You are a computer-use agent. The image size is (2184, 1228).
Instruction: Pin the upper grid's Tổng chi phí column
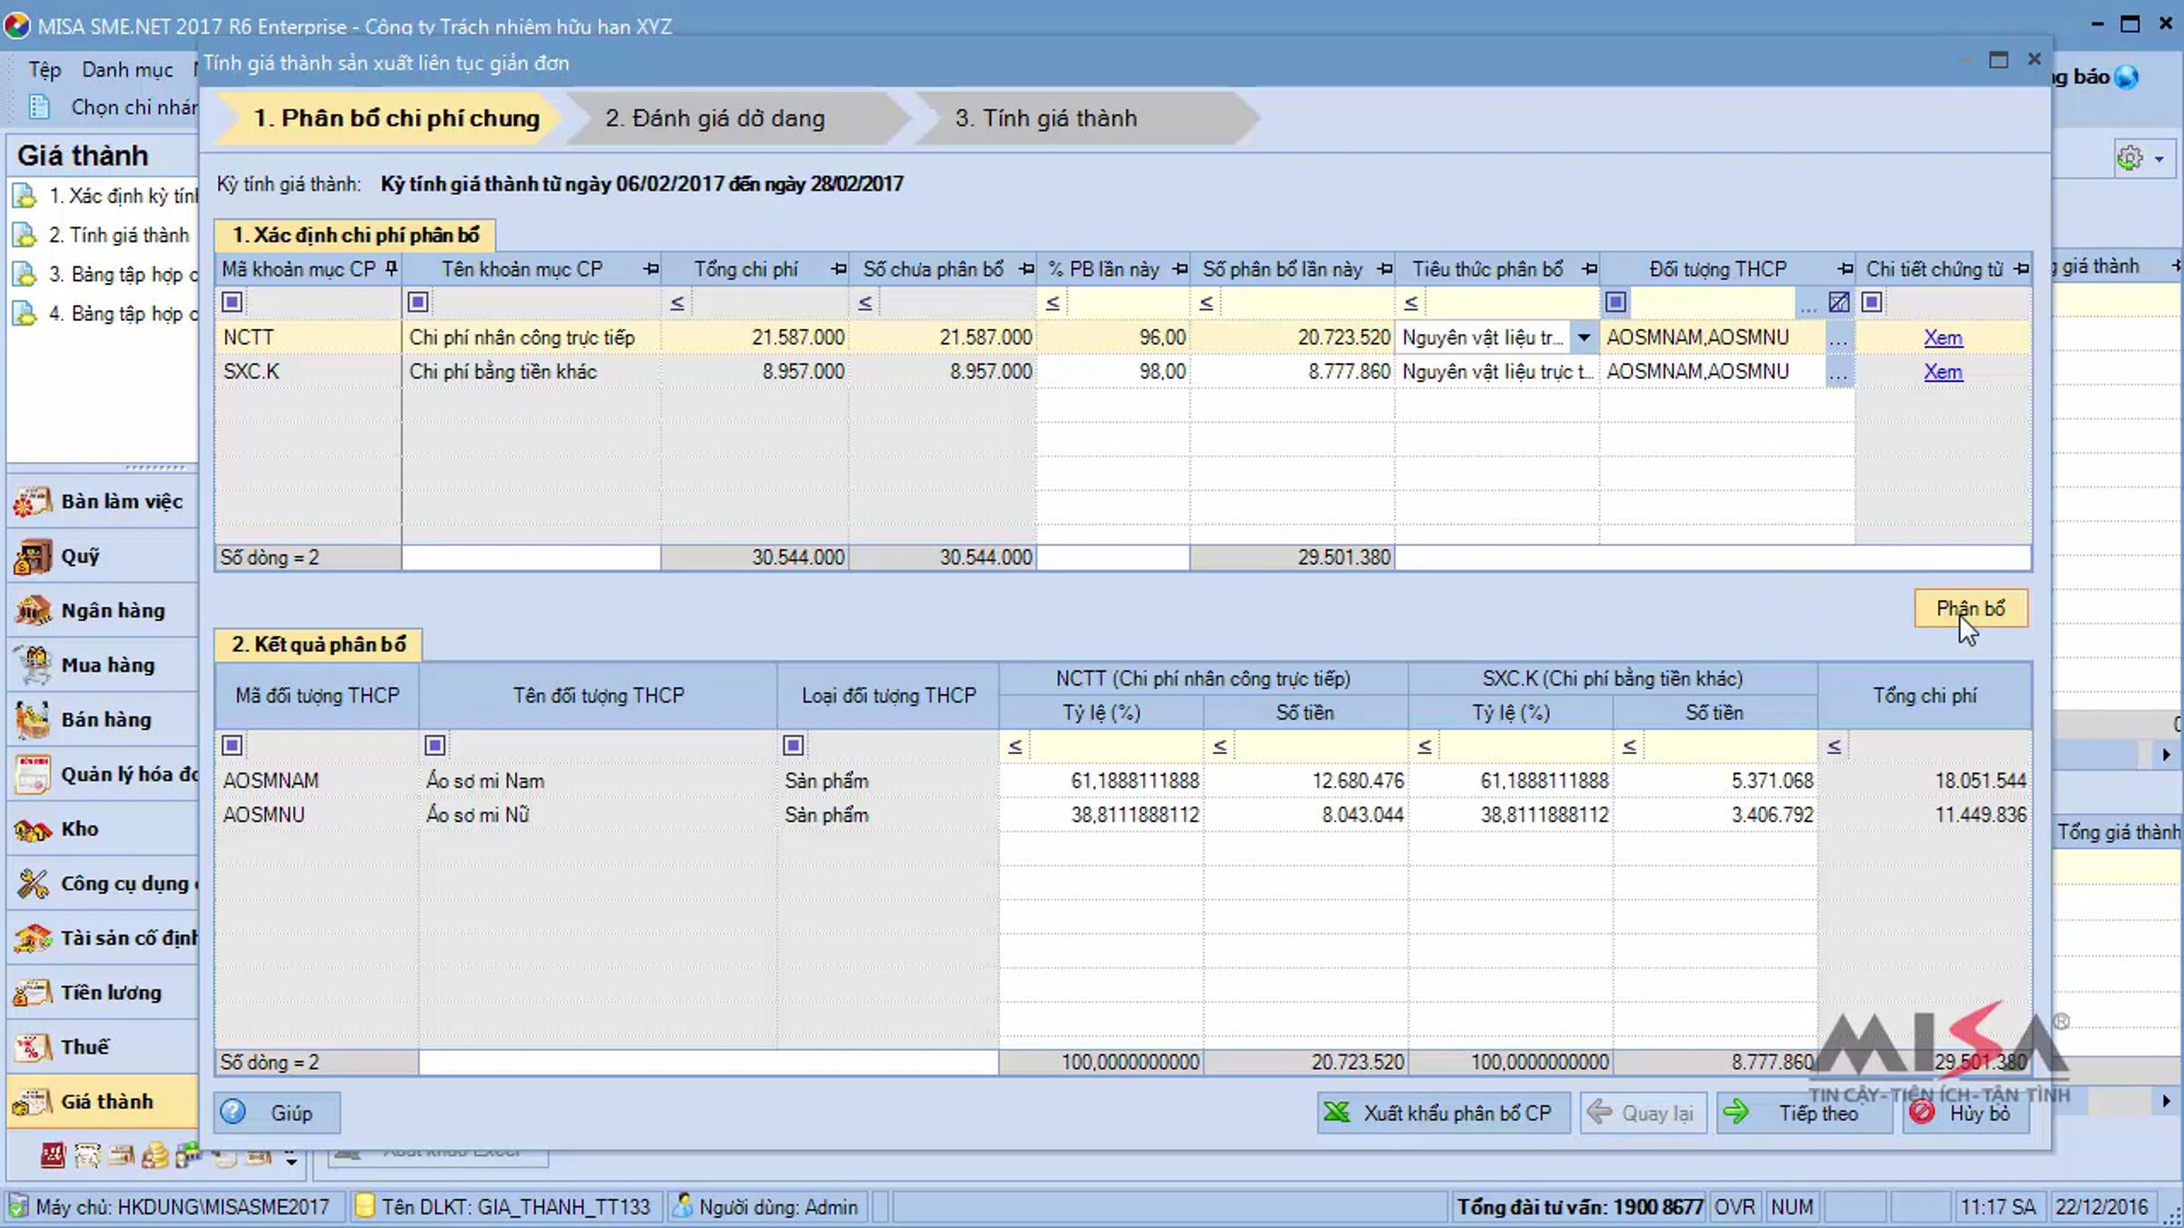(x=839, y=269)
